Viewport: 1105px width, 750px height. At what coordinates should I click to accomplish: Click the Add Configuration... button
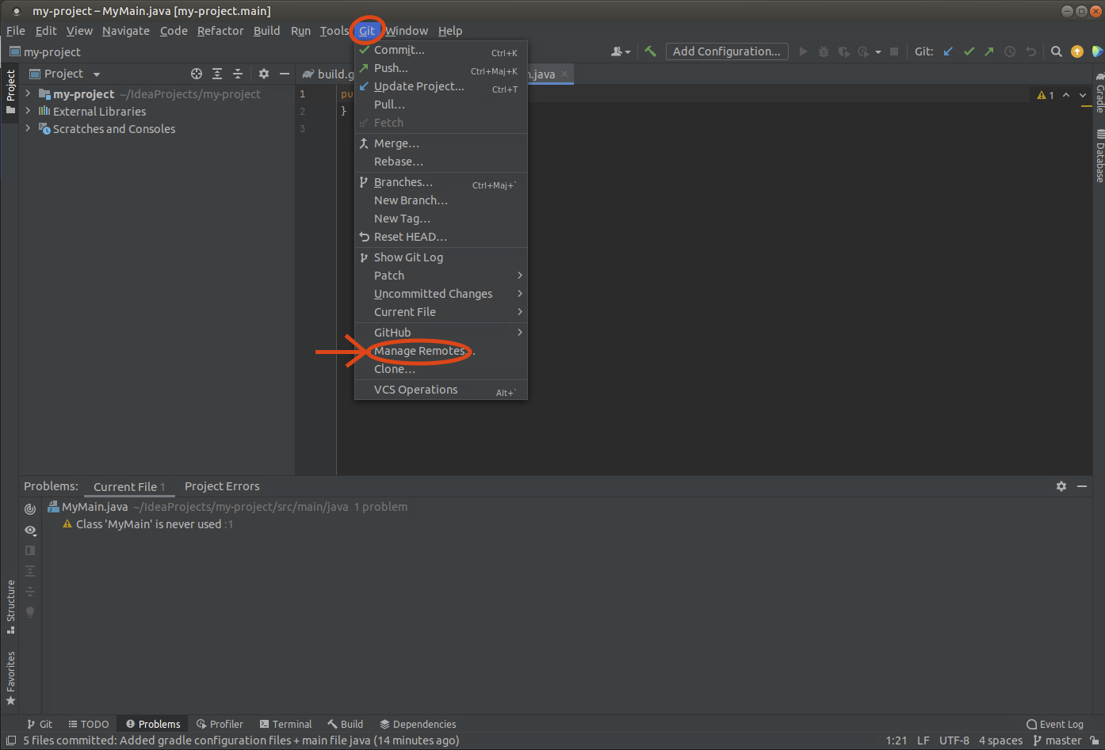727,51
